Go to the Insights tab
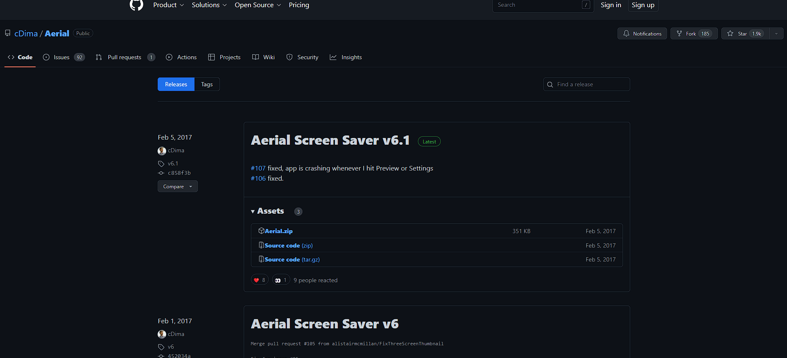This screenshot has height=358, width=787. (x=346, y=57)
